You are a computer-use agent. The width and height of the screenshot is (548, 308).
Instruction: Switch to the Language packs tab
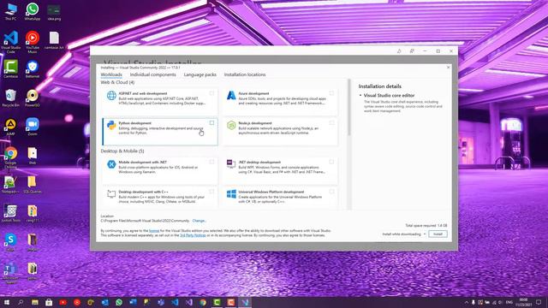pyautogui.click(x=200, y=74)
